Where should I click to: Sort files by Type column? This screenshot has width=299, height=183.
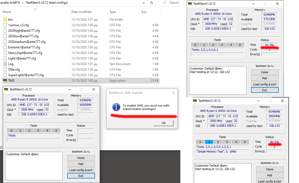click(x=113, y=12)
